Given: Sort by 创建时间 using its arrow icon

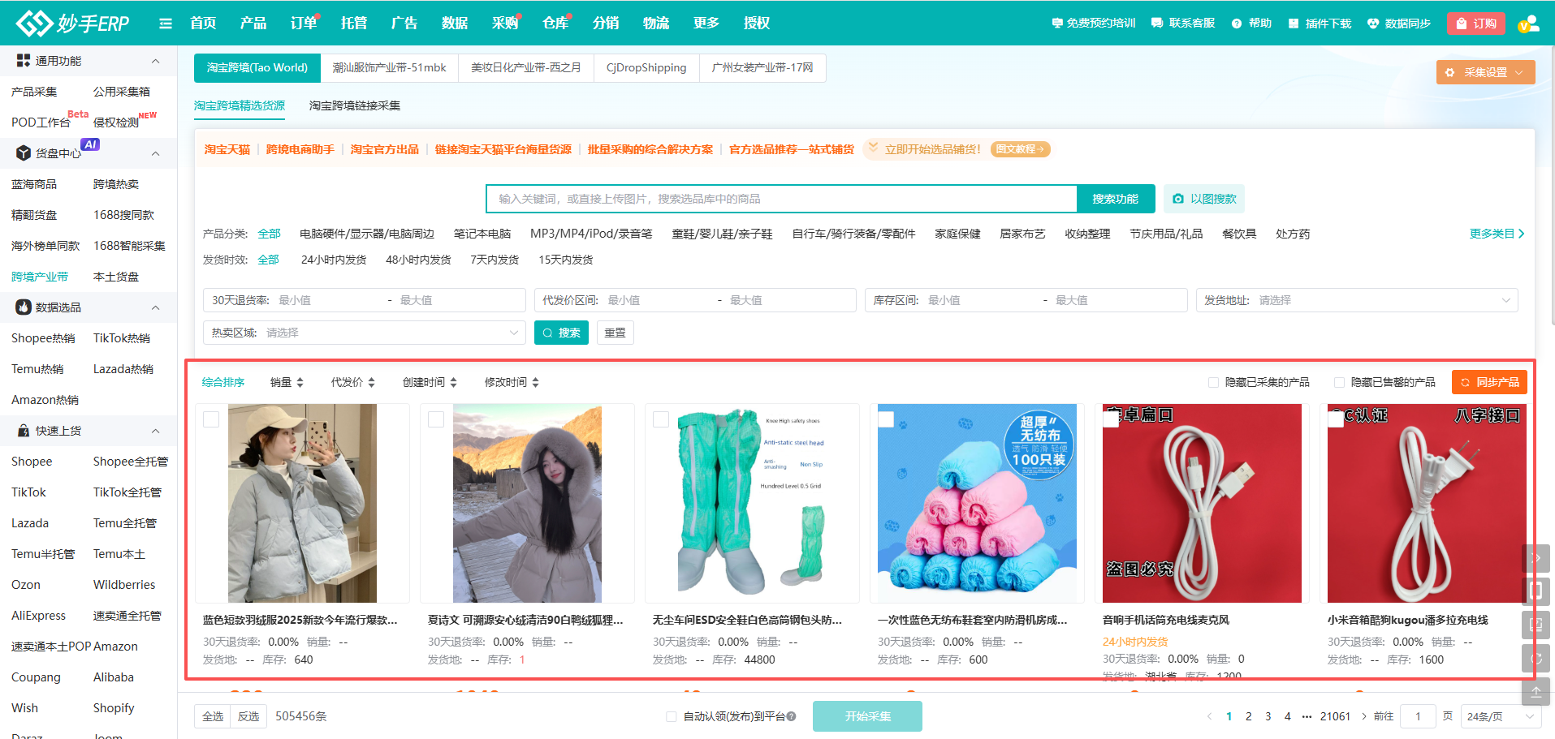Looking at the screenshot, I should (x=453, y=382).
